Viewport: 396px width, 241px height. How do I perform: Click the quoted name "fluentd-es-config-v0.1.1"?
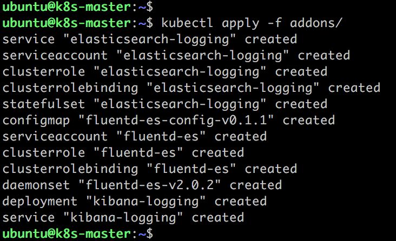click(176, 120)
